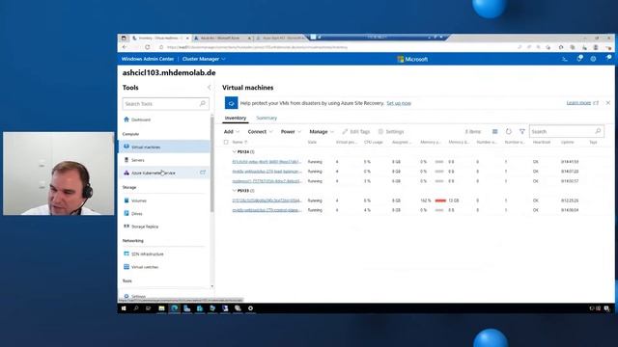Collapse the first VM host group

pyautogui.click(x=234, y=152)
